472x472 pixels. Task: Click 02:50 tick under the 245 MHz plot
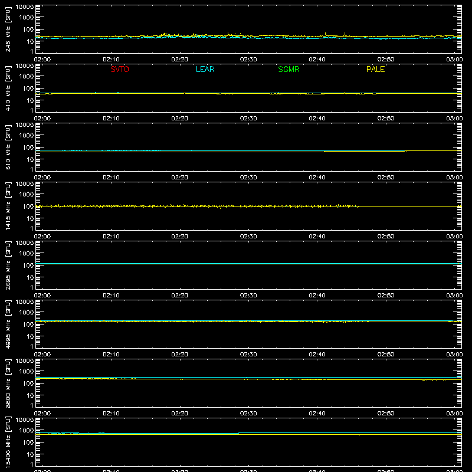386,60
